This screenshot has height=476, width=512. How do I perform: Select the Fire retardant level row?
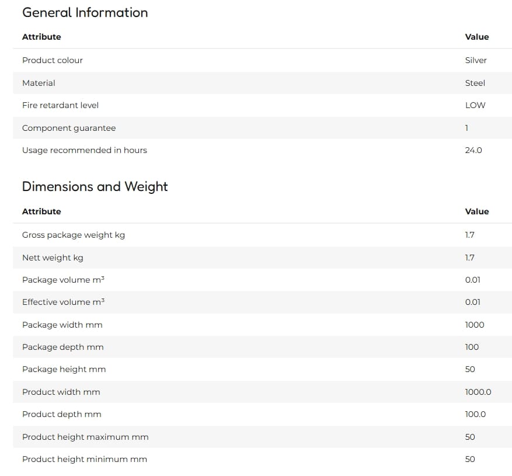pyautogui.click(x=263, y=105)
